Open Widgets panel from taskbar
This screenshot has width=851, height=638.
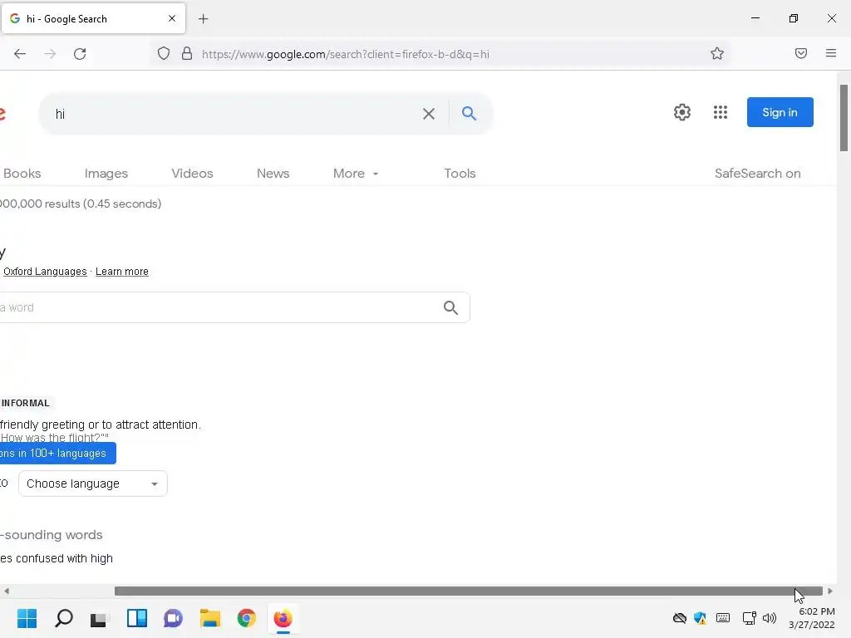pyautogui.click(x=137, y=618)
